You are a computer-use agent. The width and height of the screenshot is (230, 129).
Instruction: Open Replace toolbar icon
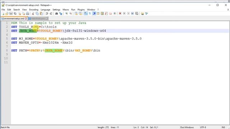coord(61,14)
